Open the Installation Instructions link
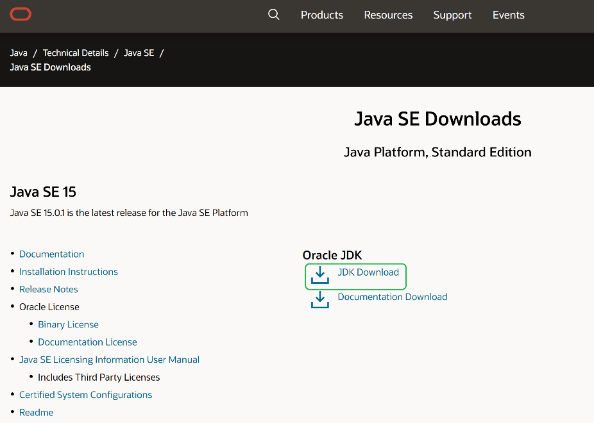The width and height of the screenshot is (594, 423). tap(69, 272)
